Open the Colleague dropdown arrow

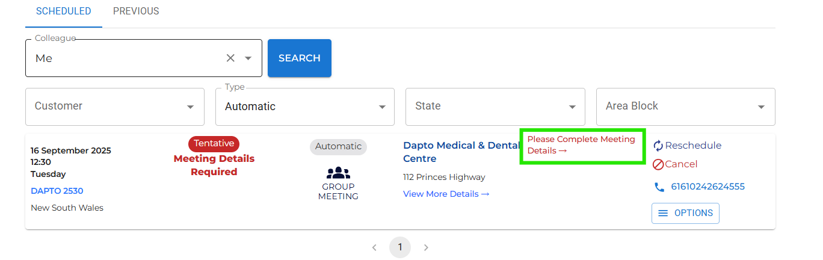248,58
